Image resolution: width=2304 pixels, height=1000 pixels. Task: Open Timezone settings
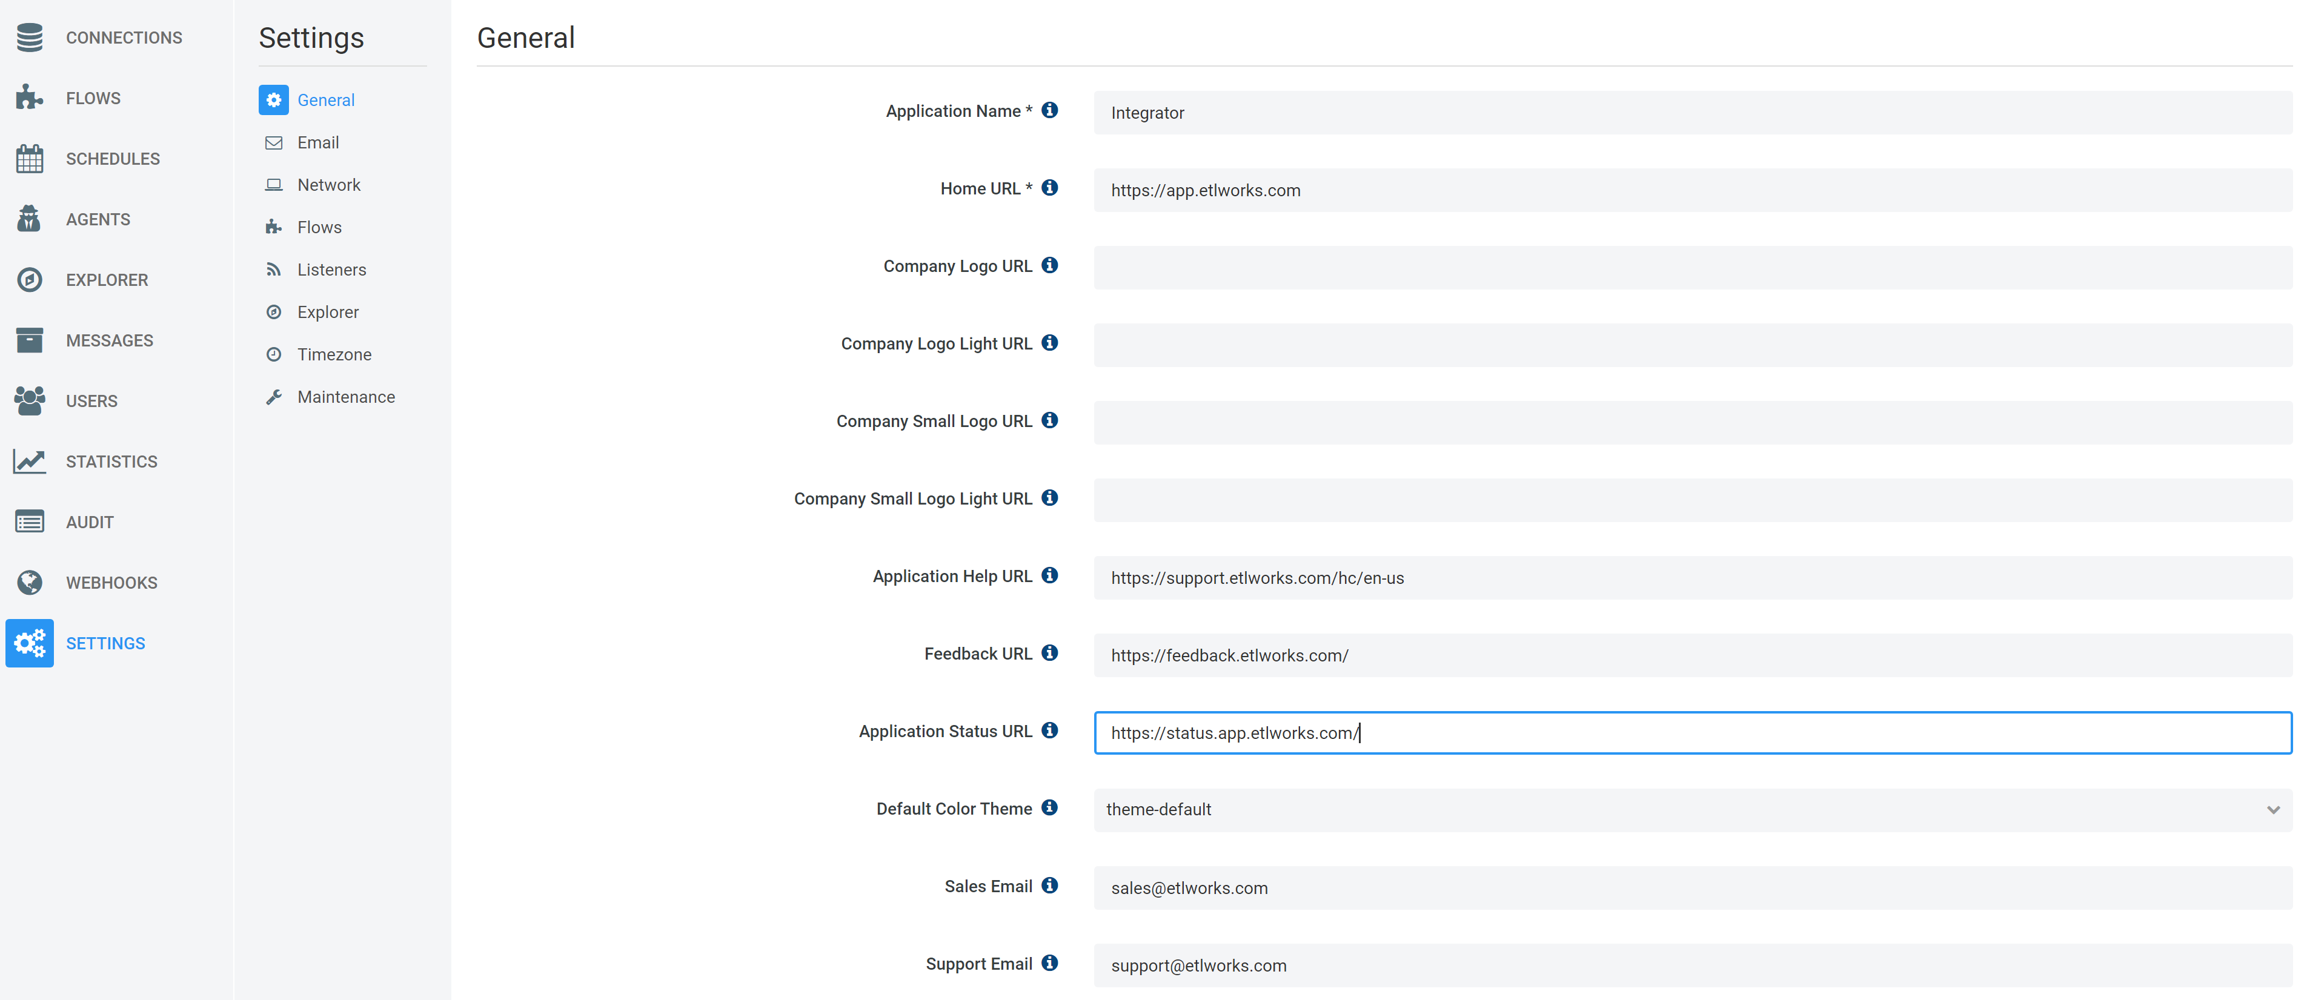(334, 355)
